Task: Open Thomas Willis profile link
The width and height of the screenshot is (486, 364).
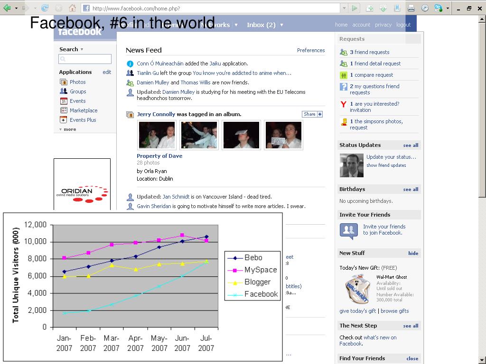Action: click(195, 82)
